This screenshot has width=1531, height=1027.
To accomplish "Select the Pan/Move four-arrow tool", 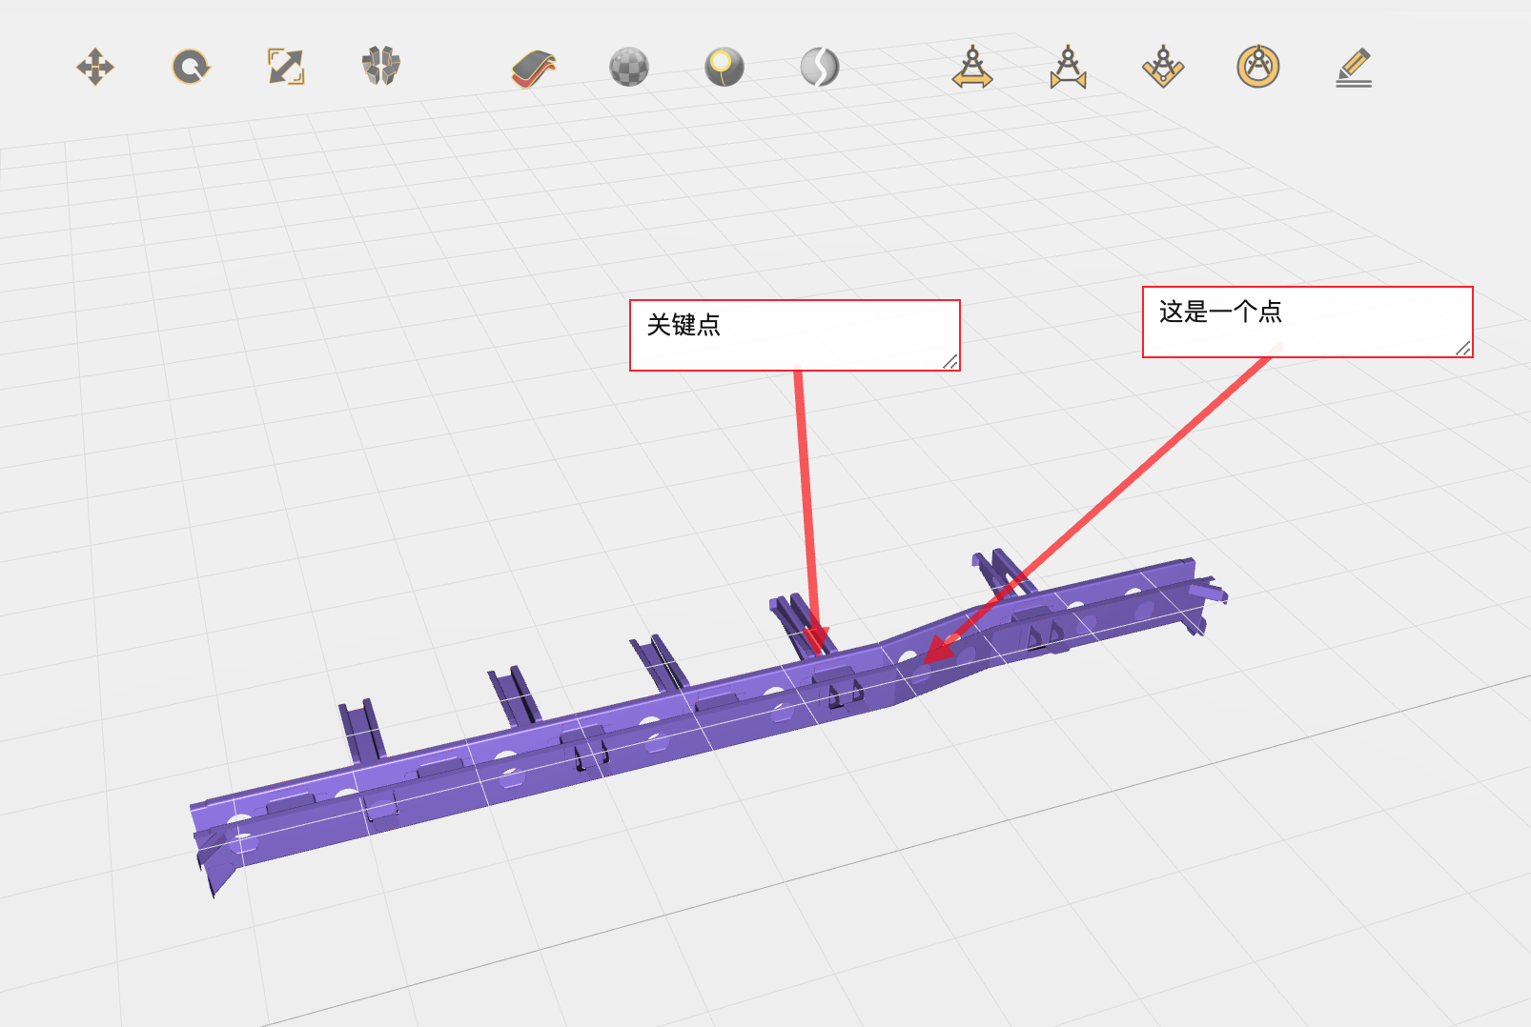I will (x=95, y=68).
